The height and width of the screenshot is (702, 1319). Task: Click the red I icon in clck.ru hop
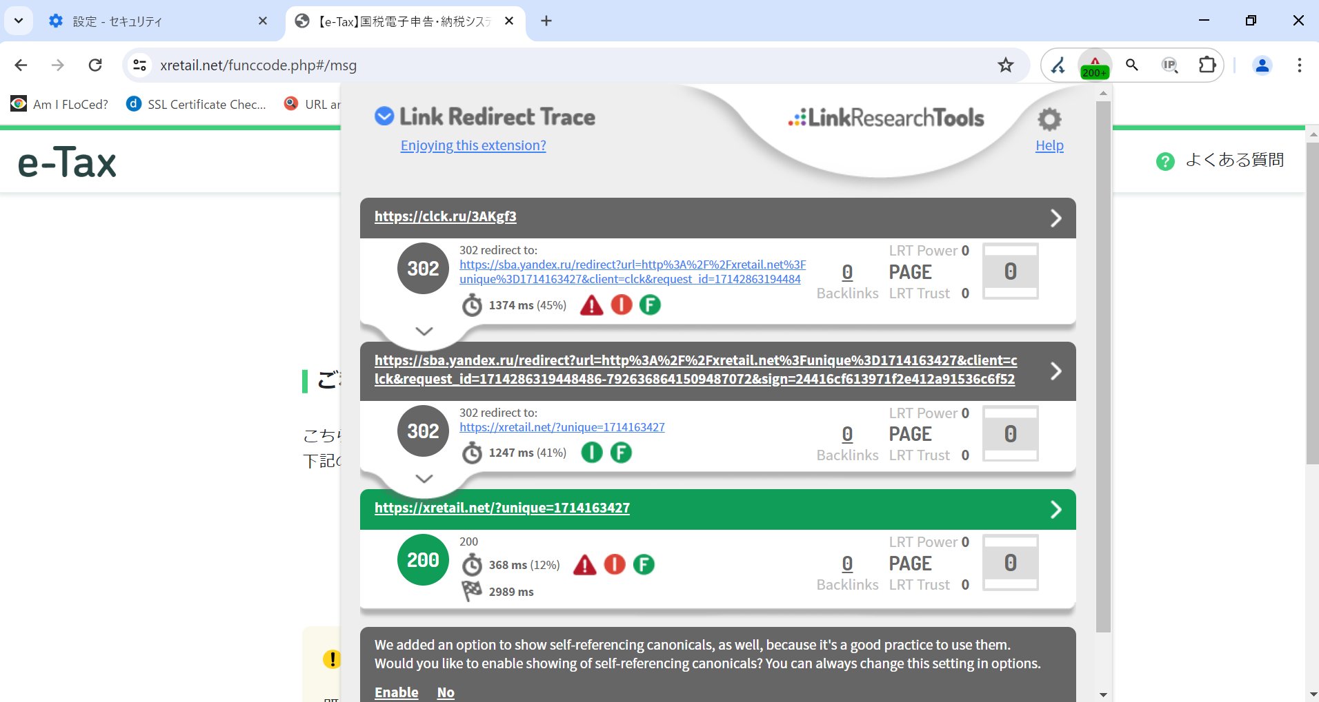(x=622, y=304)
